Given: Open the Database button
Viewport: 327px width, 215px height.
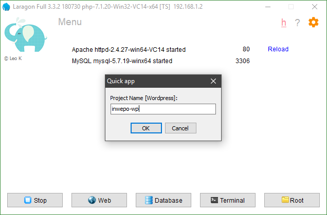Looking at the screenshot, I should click(163, 200).
